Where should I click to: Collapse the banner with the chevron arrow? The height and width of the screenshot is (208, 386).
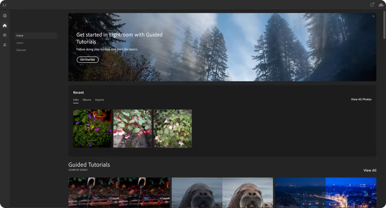pyautogui.click(x=373, y=16)
